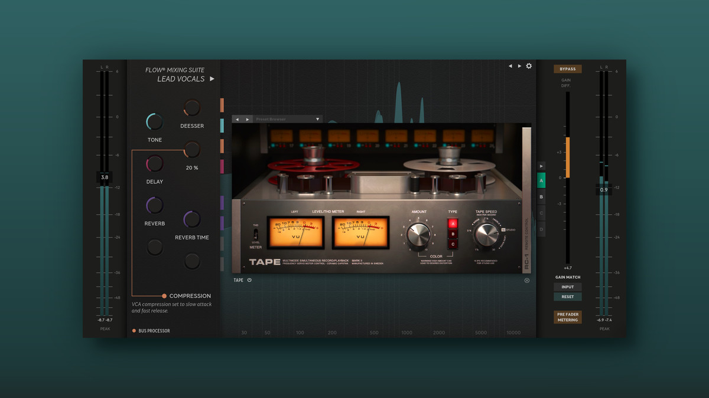Toggle Pre Fader Metering

tap(567, 317)
